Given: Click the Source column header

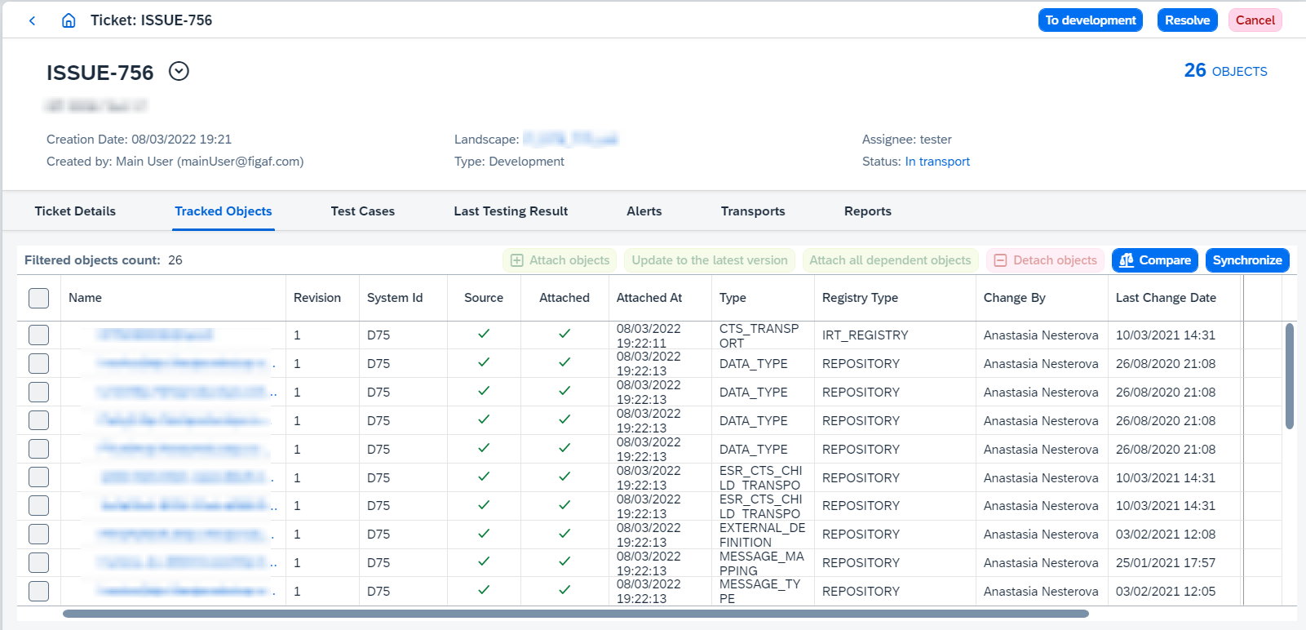Looking at the screenshot, I should [x=484, y=298].
